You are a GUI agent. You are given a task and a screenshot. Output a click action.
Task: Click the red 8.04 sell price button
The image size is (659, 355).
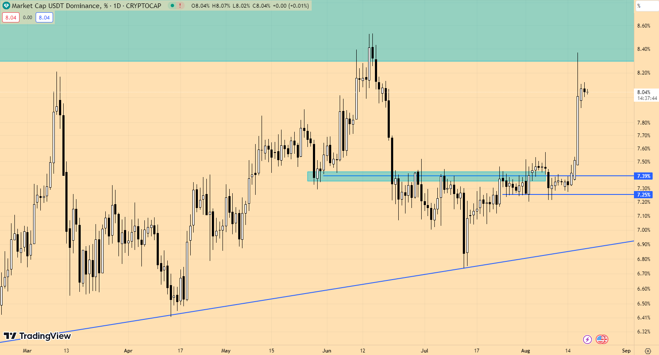coord(11,17)
